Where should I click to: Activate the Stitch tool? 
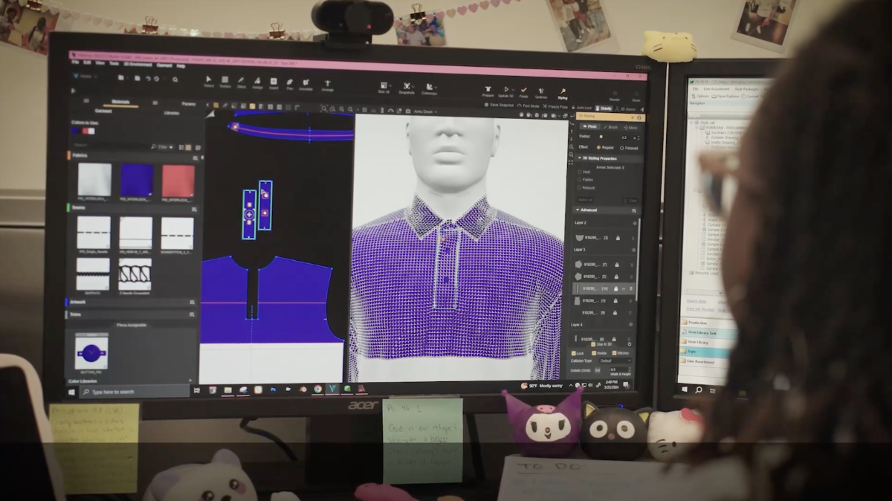(x=242, y=82)
